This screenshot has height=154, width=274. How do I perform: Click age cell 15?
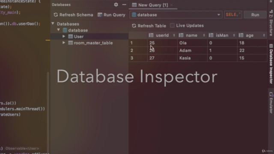pos(252,58)
